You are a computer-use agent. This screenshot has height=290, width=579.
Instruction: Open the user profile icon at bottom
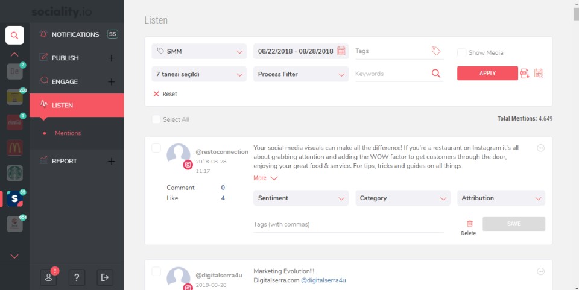48,277
